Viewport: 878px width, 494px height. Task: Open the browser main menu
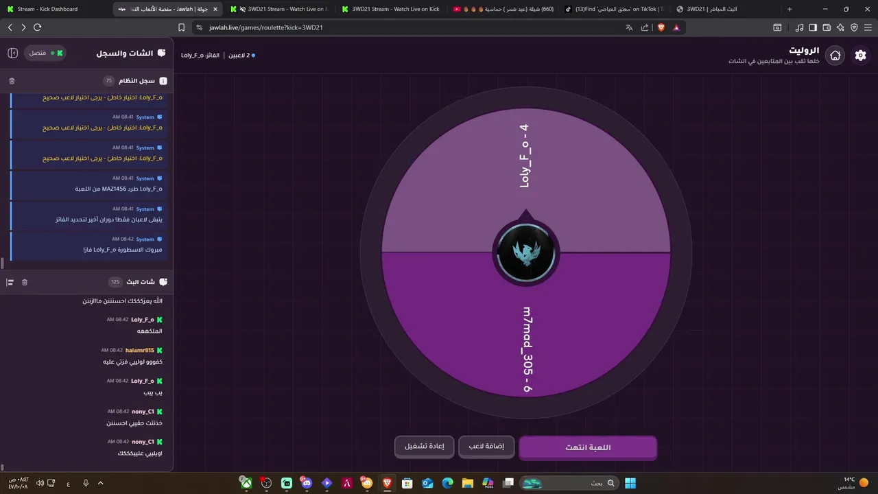[868, 27]
